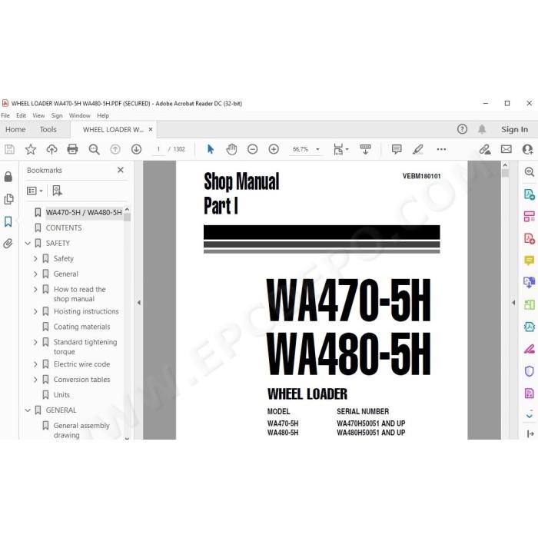Expand Hoisting instructions bookmark
The image size is (538, 538).
pos(35,311)
